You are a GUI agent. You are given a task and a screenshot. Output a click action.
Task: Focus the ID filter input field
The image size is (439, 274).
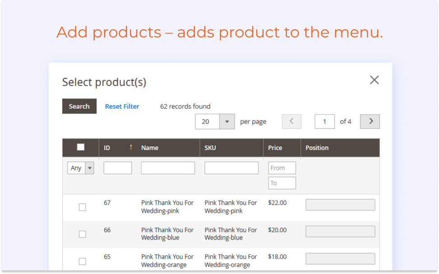point(118,168)
